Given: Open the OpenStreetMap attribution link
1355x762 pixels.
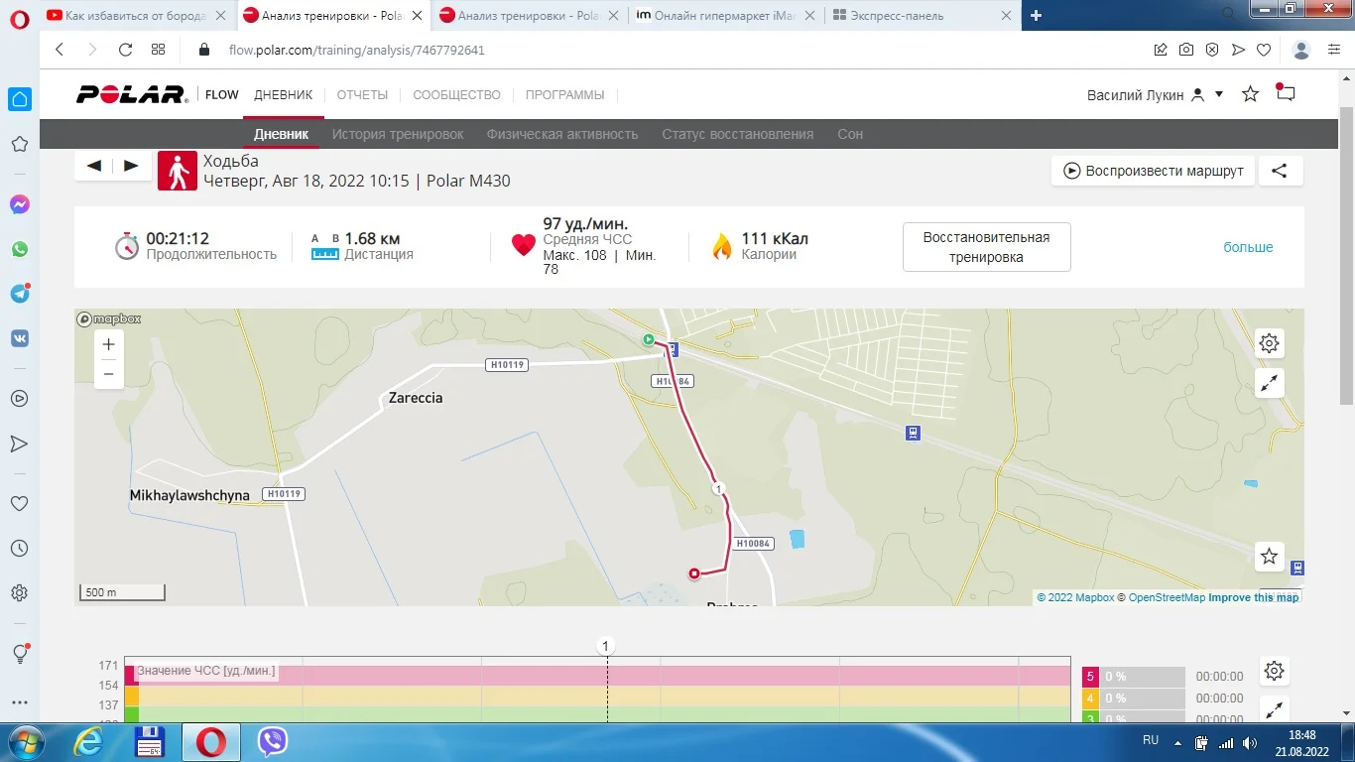Looking at the screenshot, I should (x=1167, y=597).
